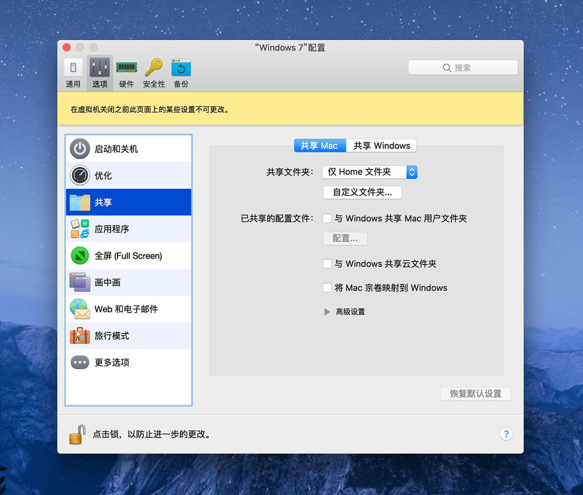Image resolution: width=583 pixels, height=495 pixels.
Task: Click the power icon for 启动和关机
Action: point(80,149)
